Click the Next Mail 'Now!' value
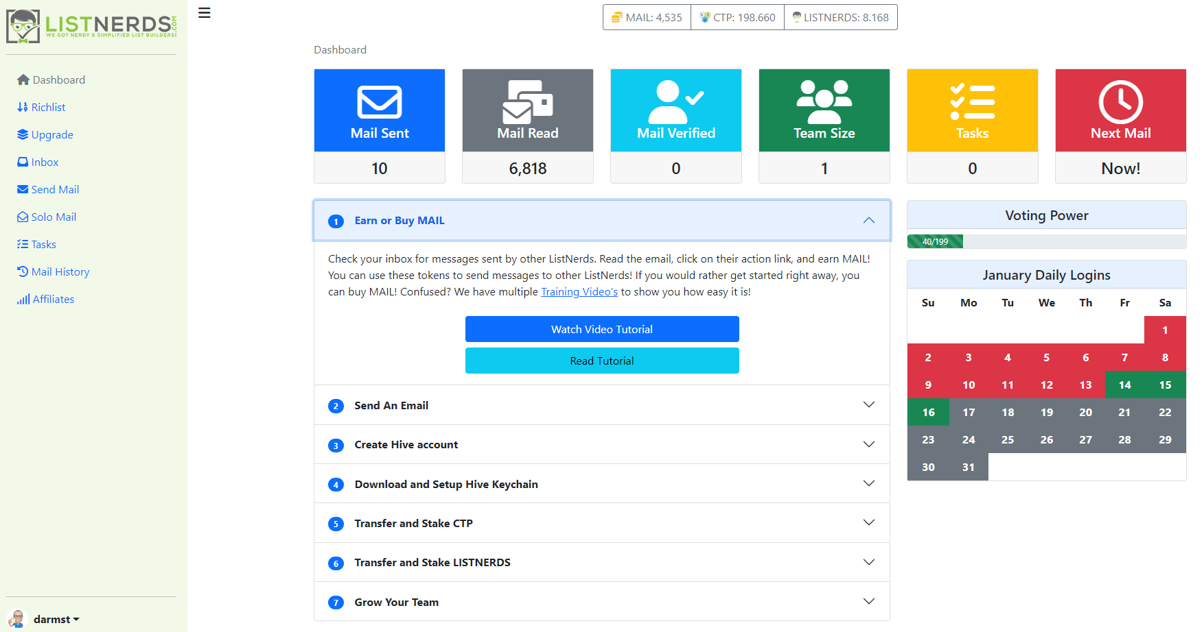 [x=1121, y=168]
